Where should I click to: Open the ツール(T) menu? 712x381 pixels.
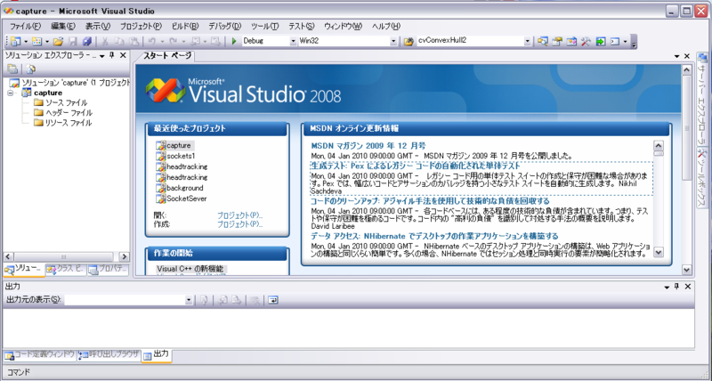point(264,26)
